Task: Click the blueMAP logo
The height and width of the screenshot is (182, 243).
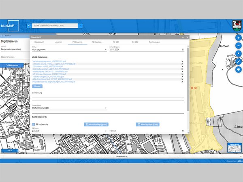Action: (10, 26)
